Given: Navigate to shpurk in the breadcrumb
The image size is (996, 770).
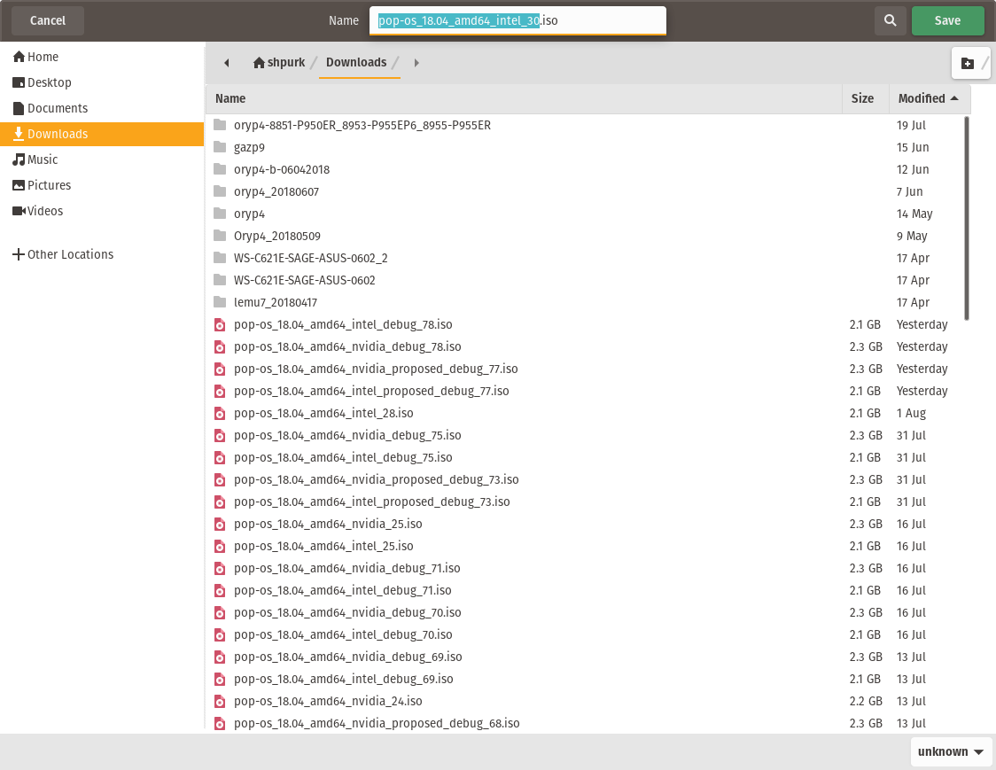Looking at the screenshot, I should point(280,62).
